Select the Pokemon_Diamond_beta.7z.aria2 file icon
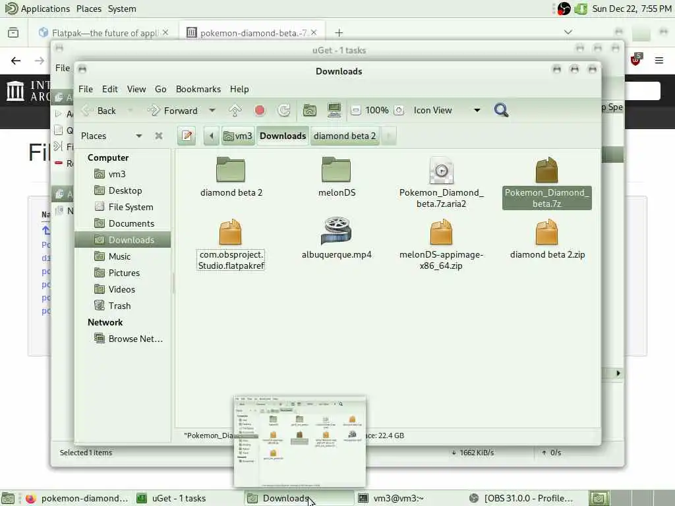 tap(441, 170)
